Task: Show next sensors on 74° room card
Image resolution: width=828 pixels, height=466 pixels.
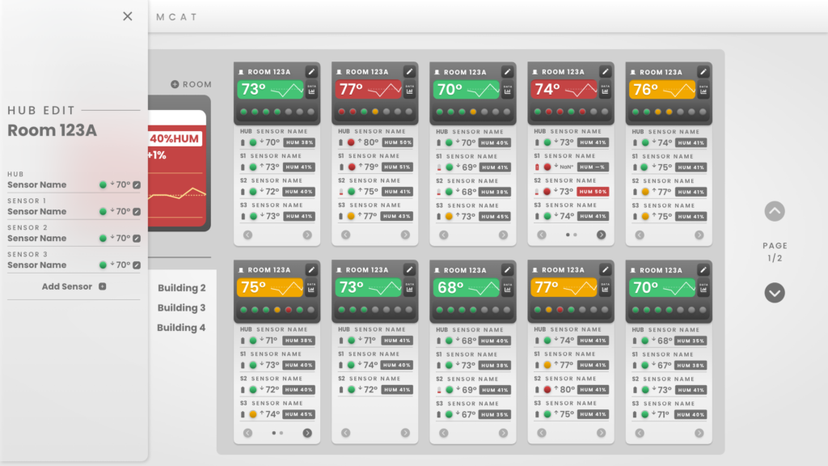Action: [601, 235]
